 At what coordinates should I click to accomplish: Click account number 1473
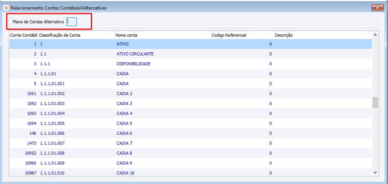point(32,143)
